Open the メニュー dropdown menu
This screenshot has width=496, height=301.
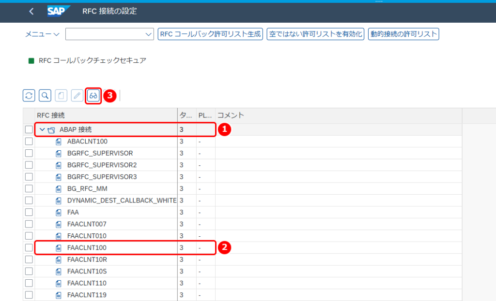[42, 34]
